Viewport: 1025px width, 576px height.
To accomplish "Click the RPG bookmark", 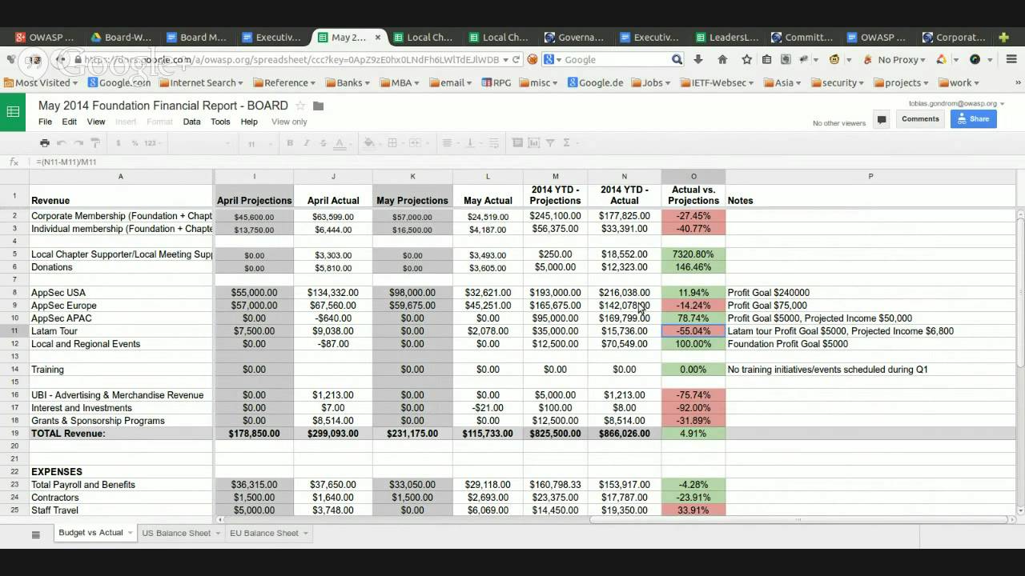I will tap(496, 82).
